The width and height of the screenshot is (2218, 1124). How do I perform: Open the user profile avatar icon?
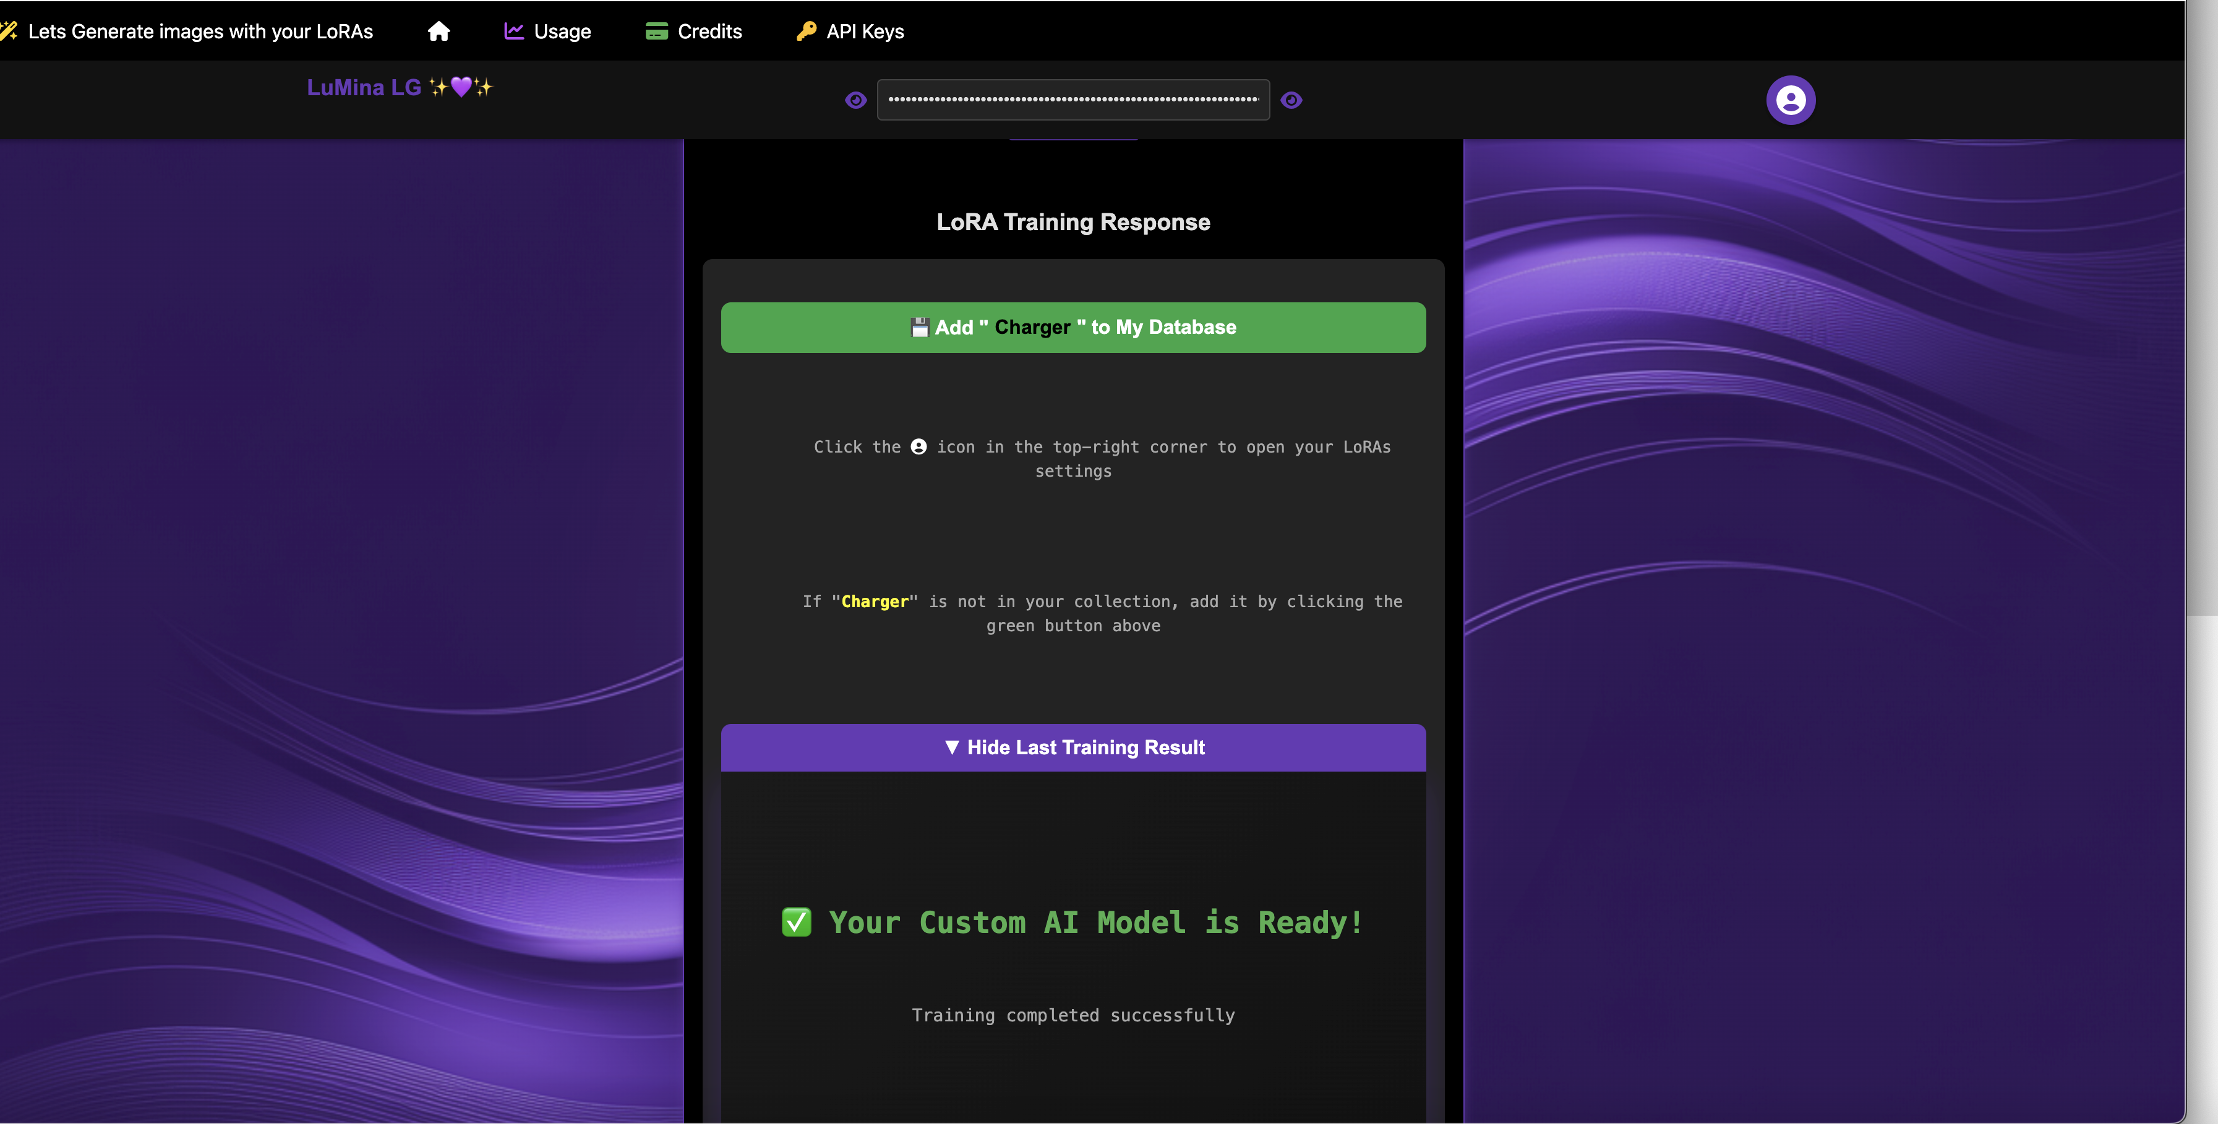click(x=1790, y=100)
